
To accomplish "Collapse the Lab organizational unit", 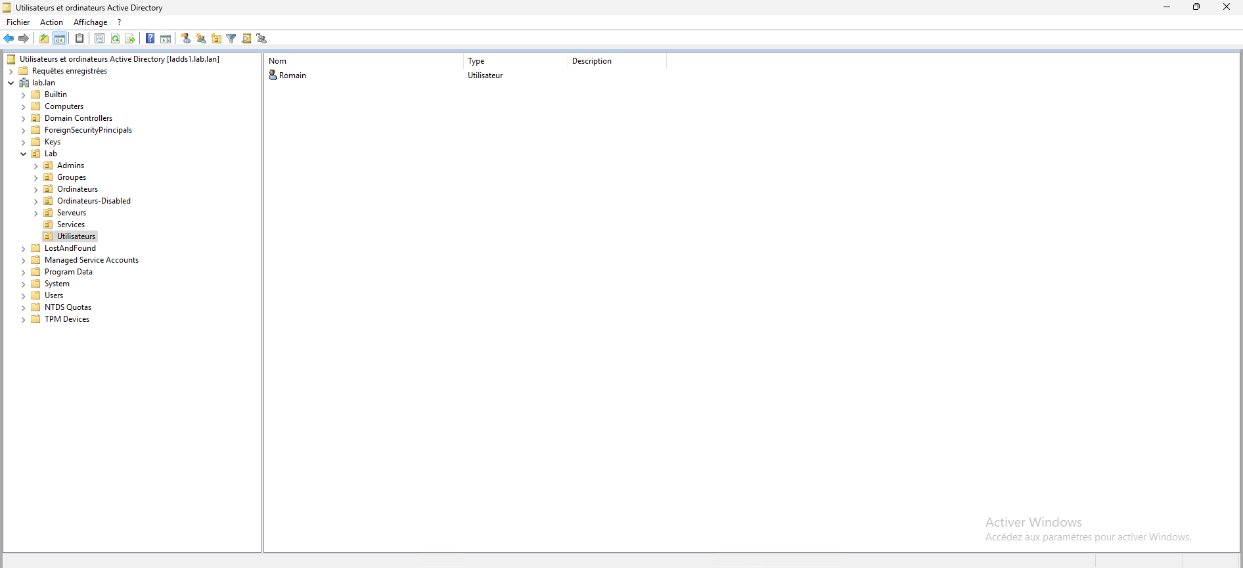I will click(24, 154).
